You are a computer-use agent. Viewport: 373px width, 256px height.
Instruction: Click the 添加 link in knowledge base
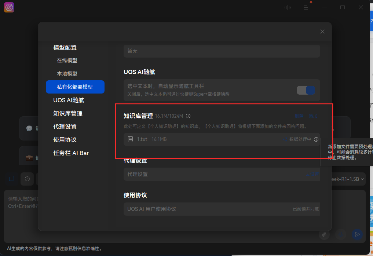tap(313, 116)
